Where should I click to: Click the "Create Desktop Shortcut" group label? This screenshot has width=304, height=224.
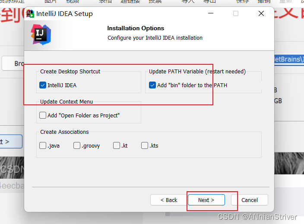click(x=70, y=72)
